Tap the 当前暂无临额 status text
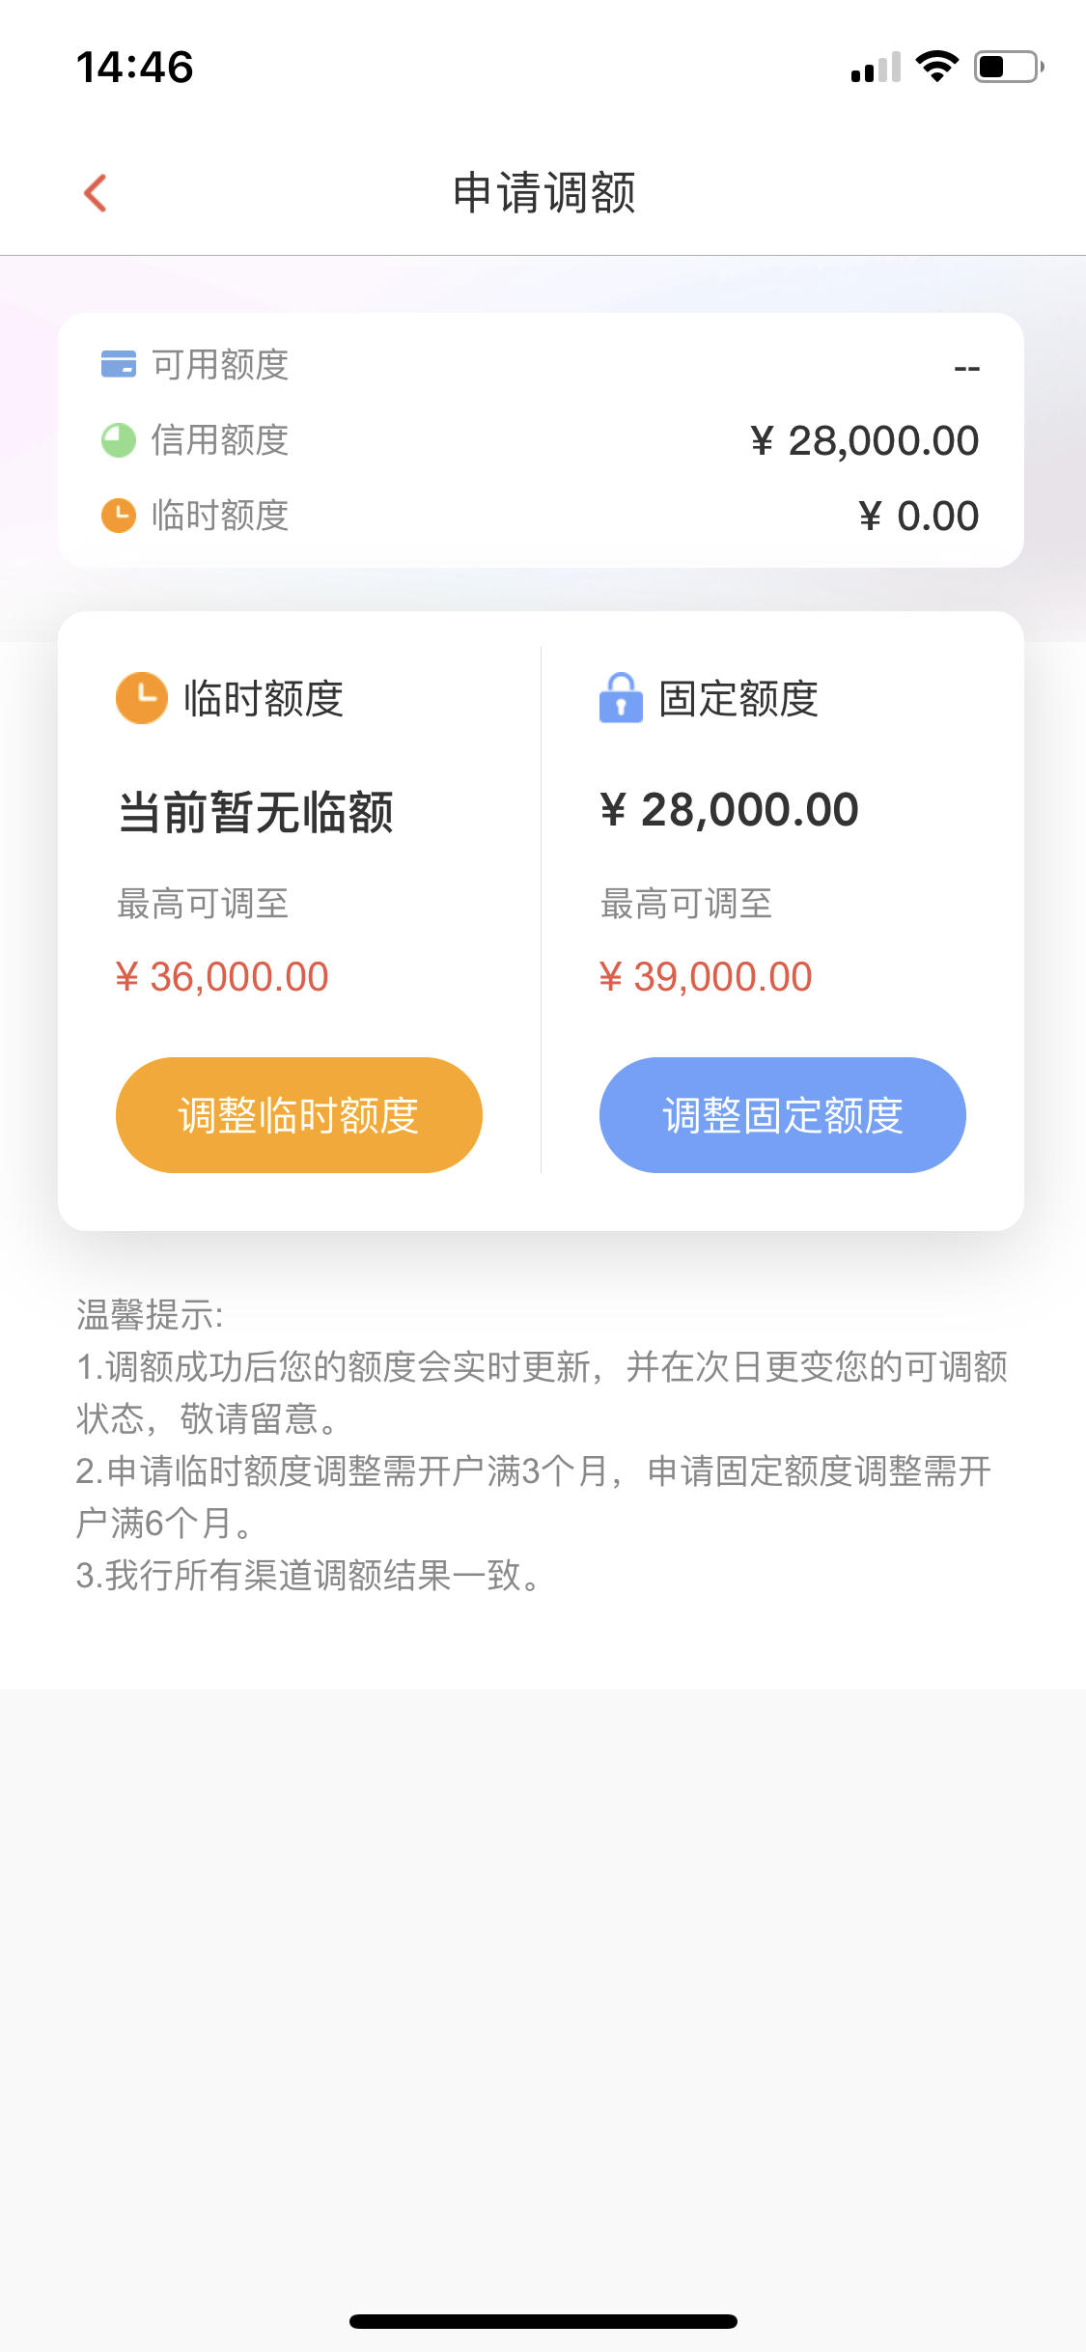1086x2352 pixels. point(256,812)
